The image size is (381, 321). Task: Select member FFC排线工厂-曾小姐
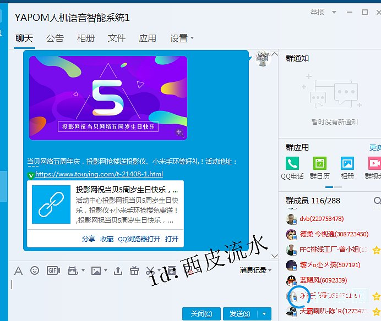(x=334, y=250)
